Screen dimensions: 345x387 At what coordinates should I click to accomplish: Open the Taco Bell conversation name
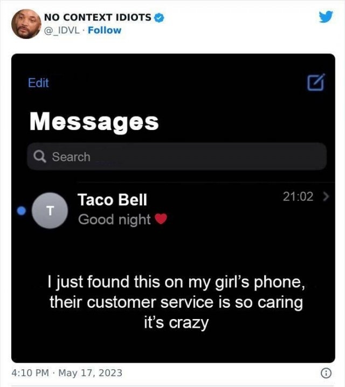pos(112,199)
